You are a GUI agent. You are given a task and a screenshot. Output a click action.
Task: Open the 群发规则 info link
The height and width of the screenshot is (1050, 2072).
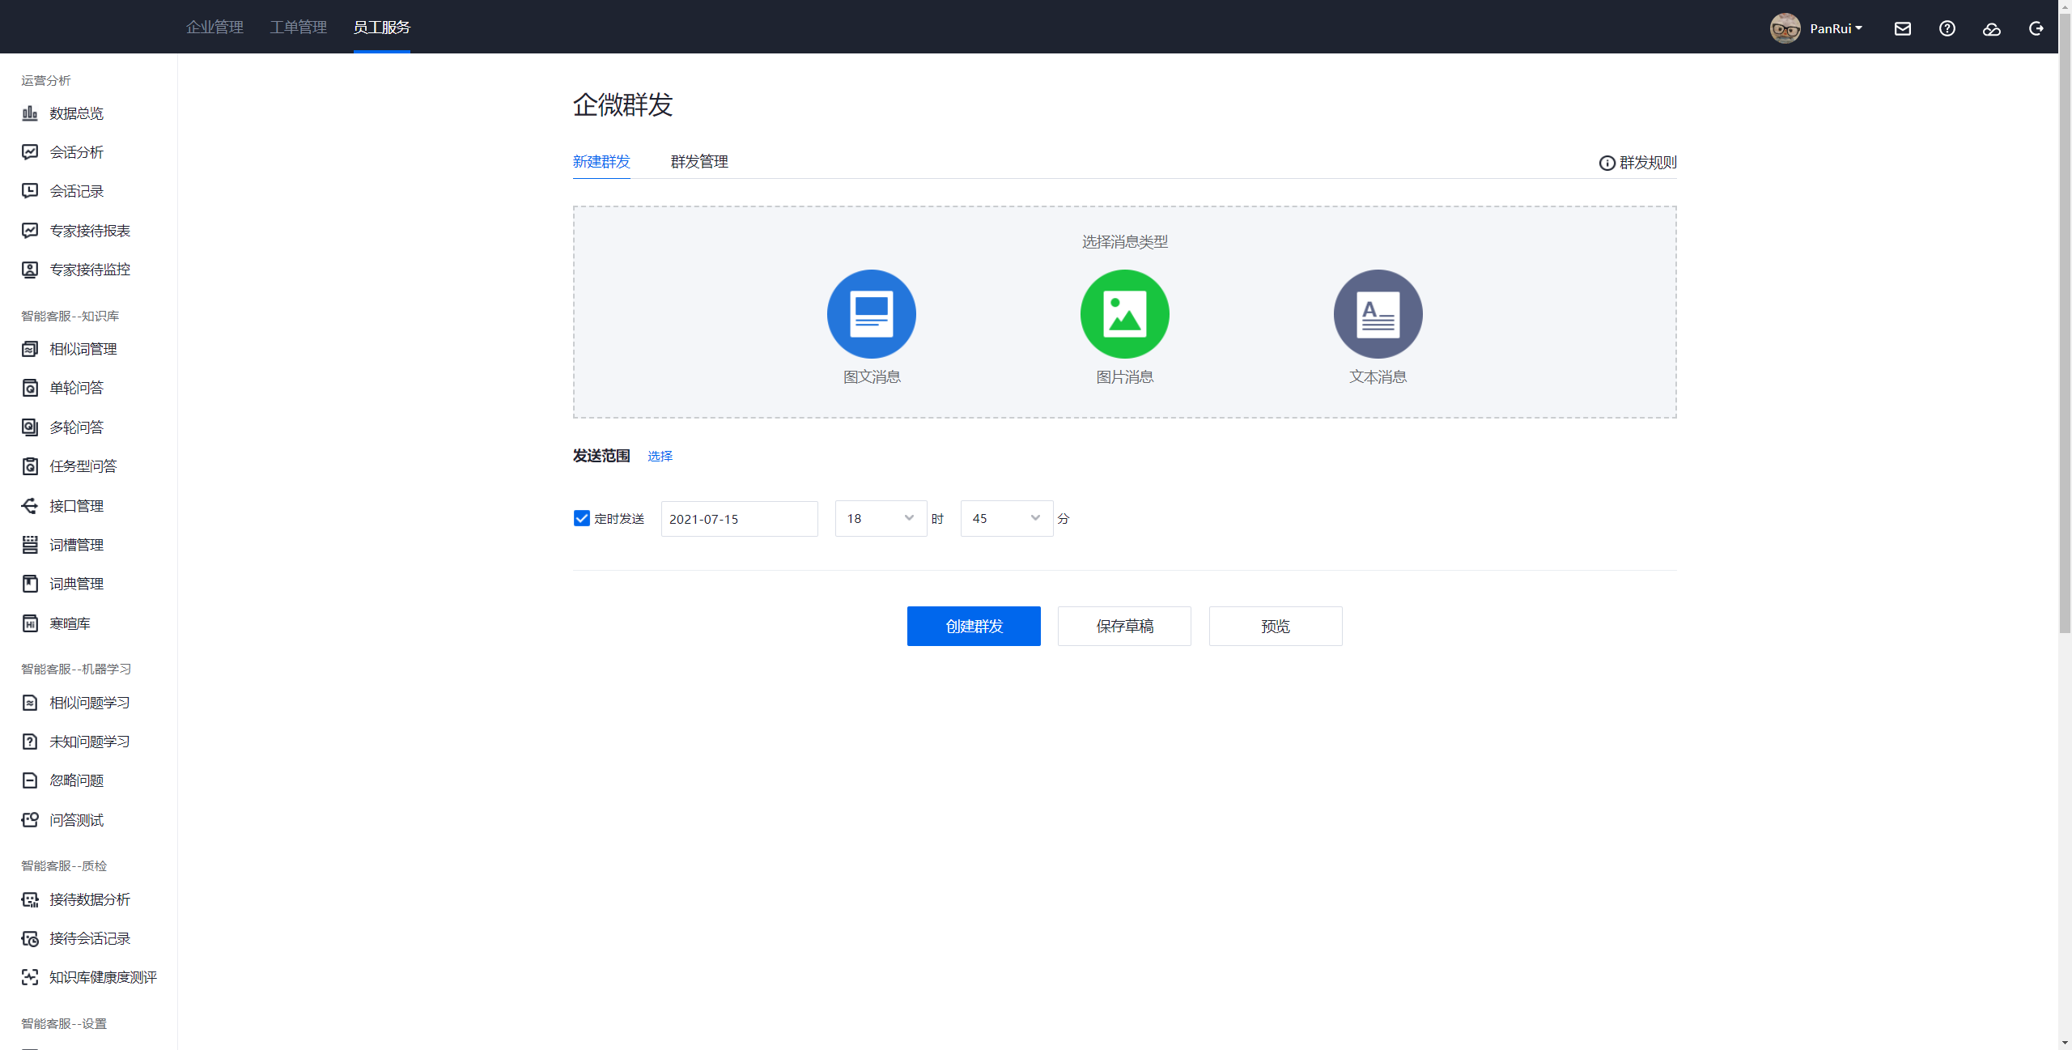pyautogui.click(x=1638, y=163)
